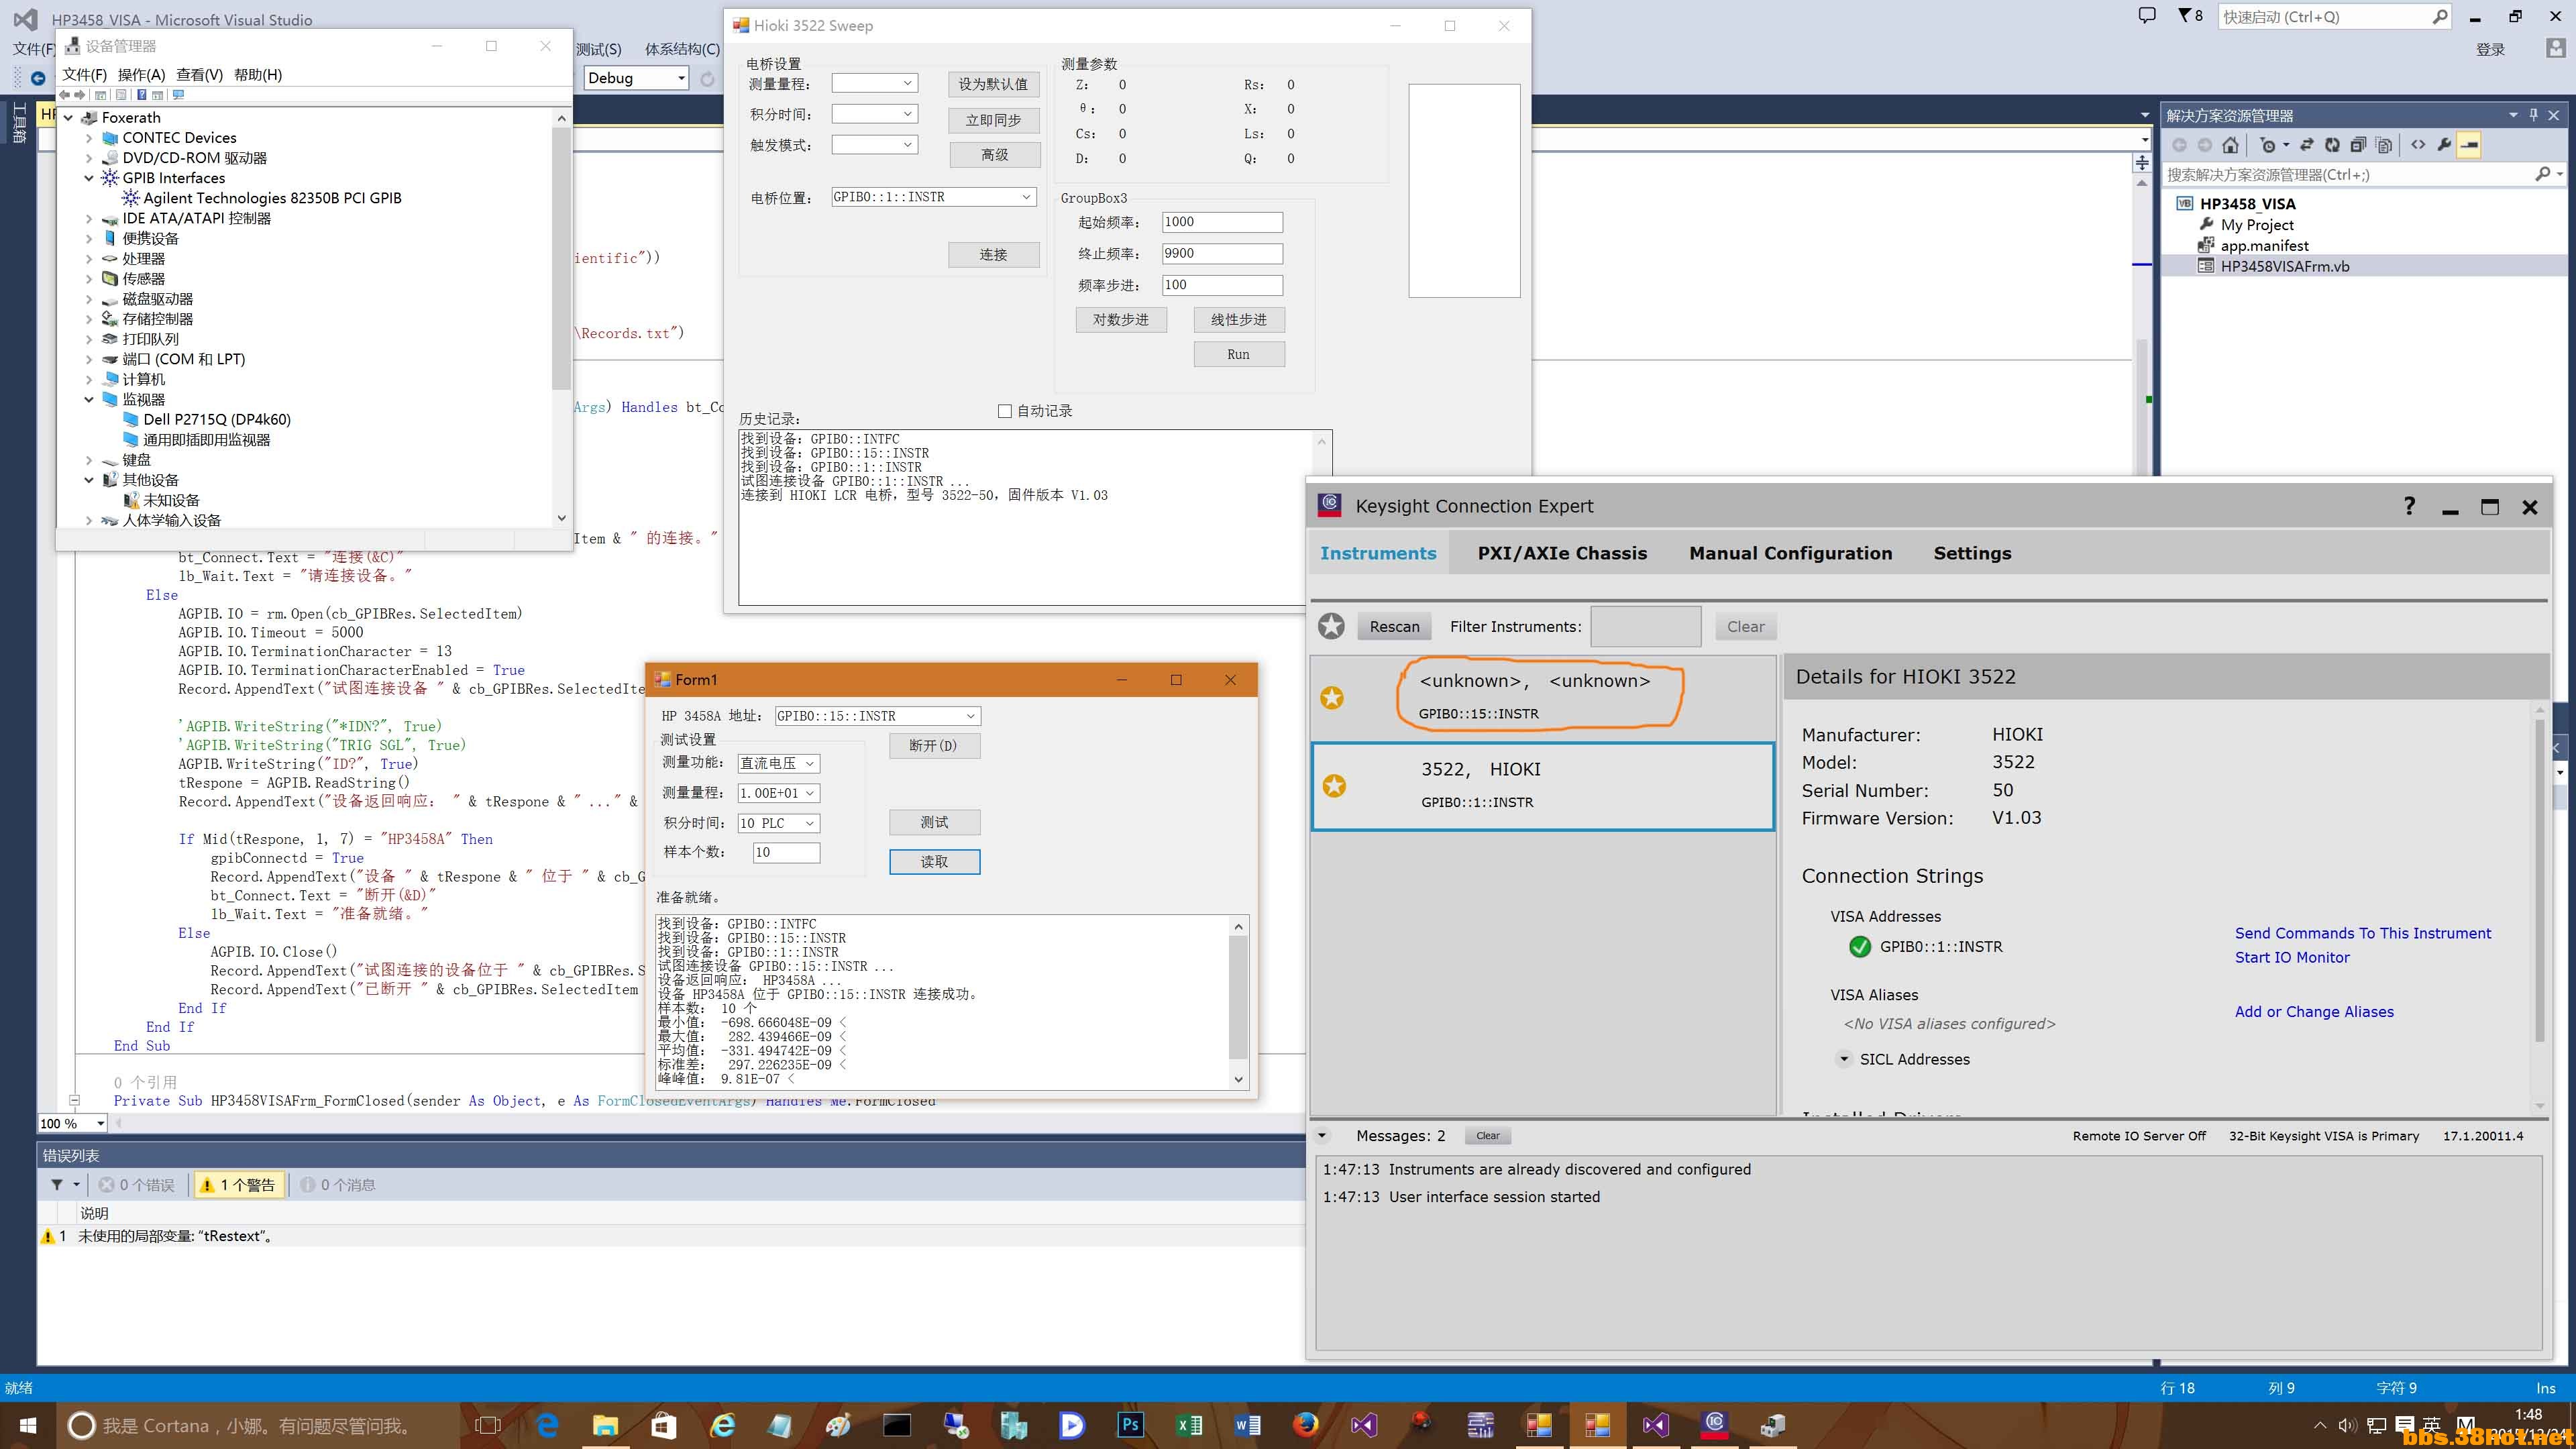The height and width of the screenshot is (1449, 2576).
Task: Switch to PXI/AXIe Chassis tab
Action: (1562, 553)
